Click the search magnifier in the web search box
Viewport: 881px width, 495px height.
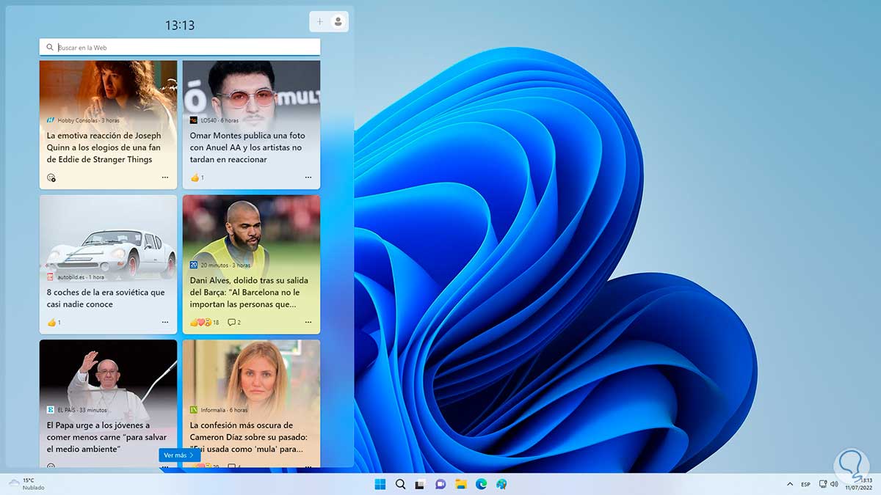point(50,48)
